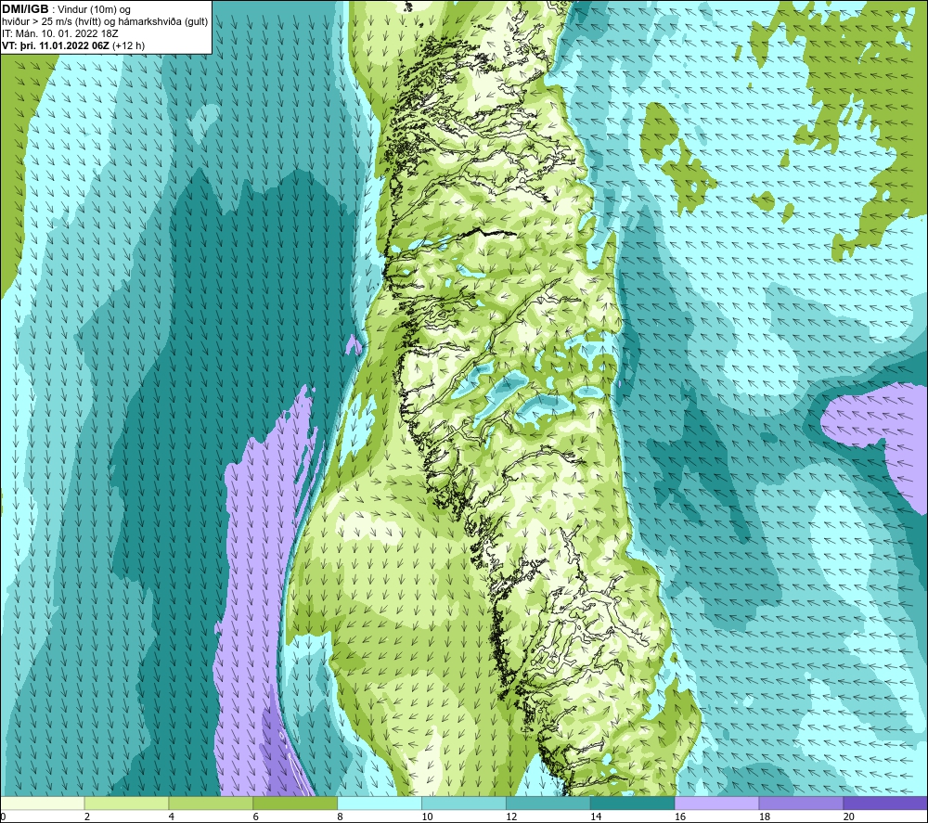Click the light purple 16–18 m/s legend swatch

pos(716,804)
